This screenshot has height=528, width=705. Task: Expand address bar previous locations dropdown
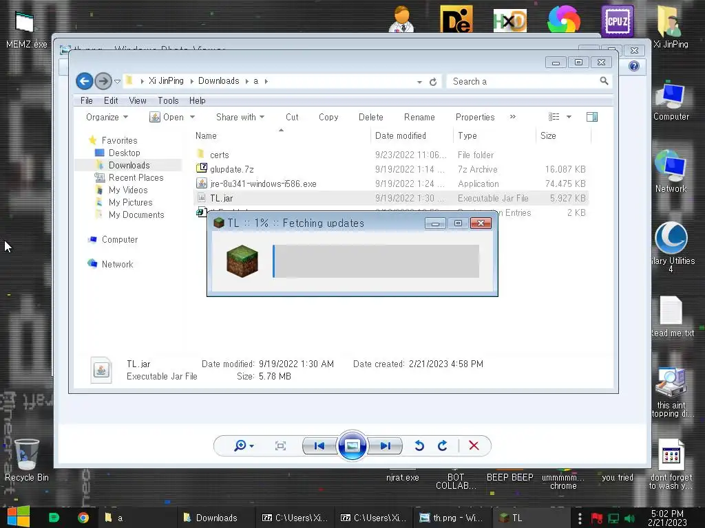(x=419, y=82)
